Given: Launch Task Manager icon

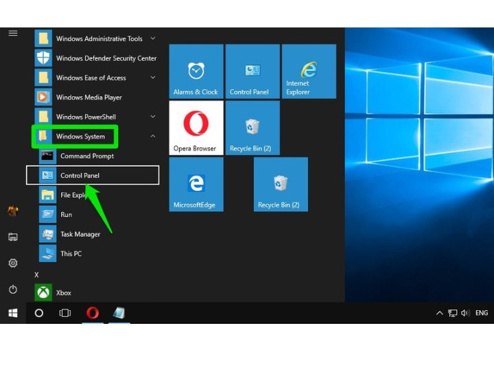Looking at the screenshot, I should [x=47, y=234].
